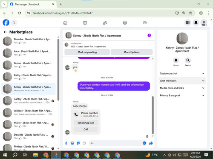This screenshot has height=159, width=213.
Task: Open the Facebook menu grid icon
Action: tap(188, 22)
